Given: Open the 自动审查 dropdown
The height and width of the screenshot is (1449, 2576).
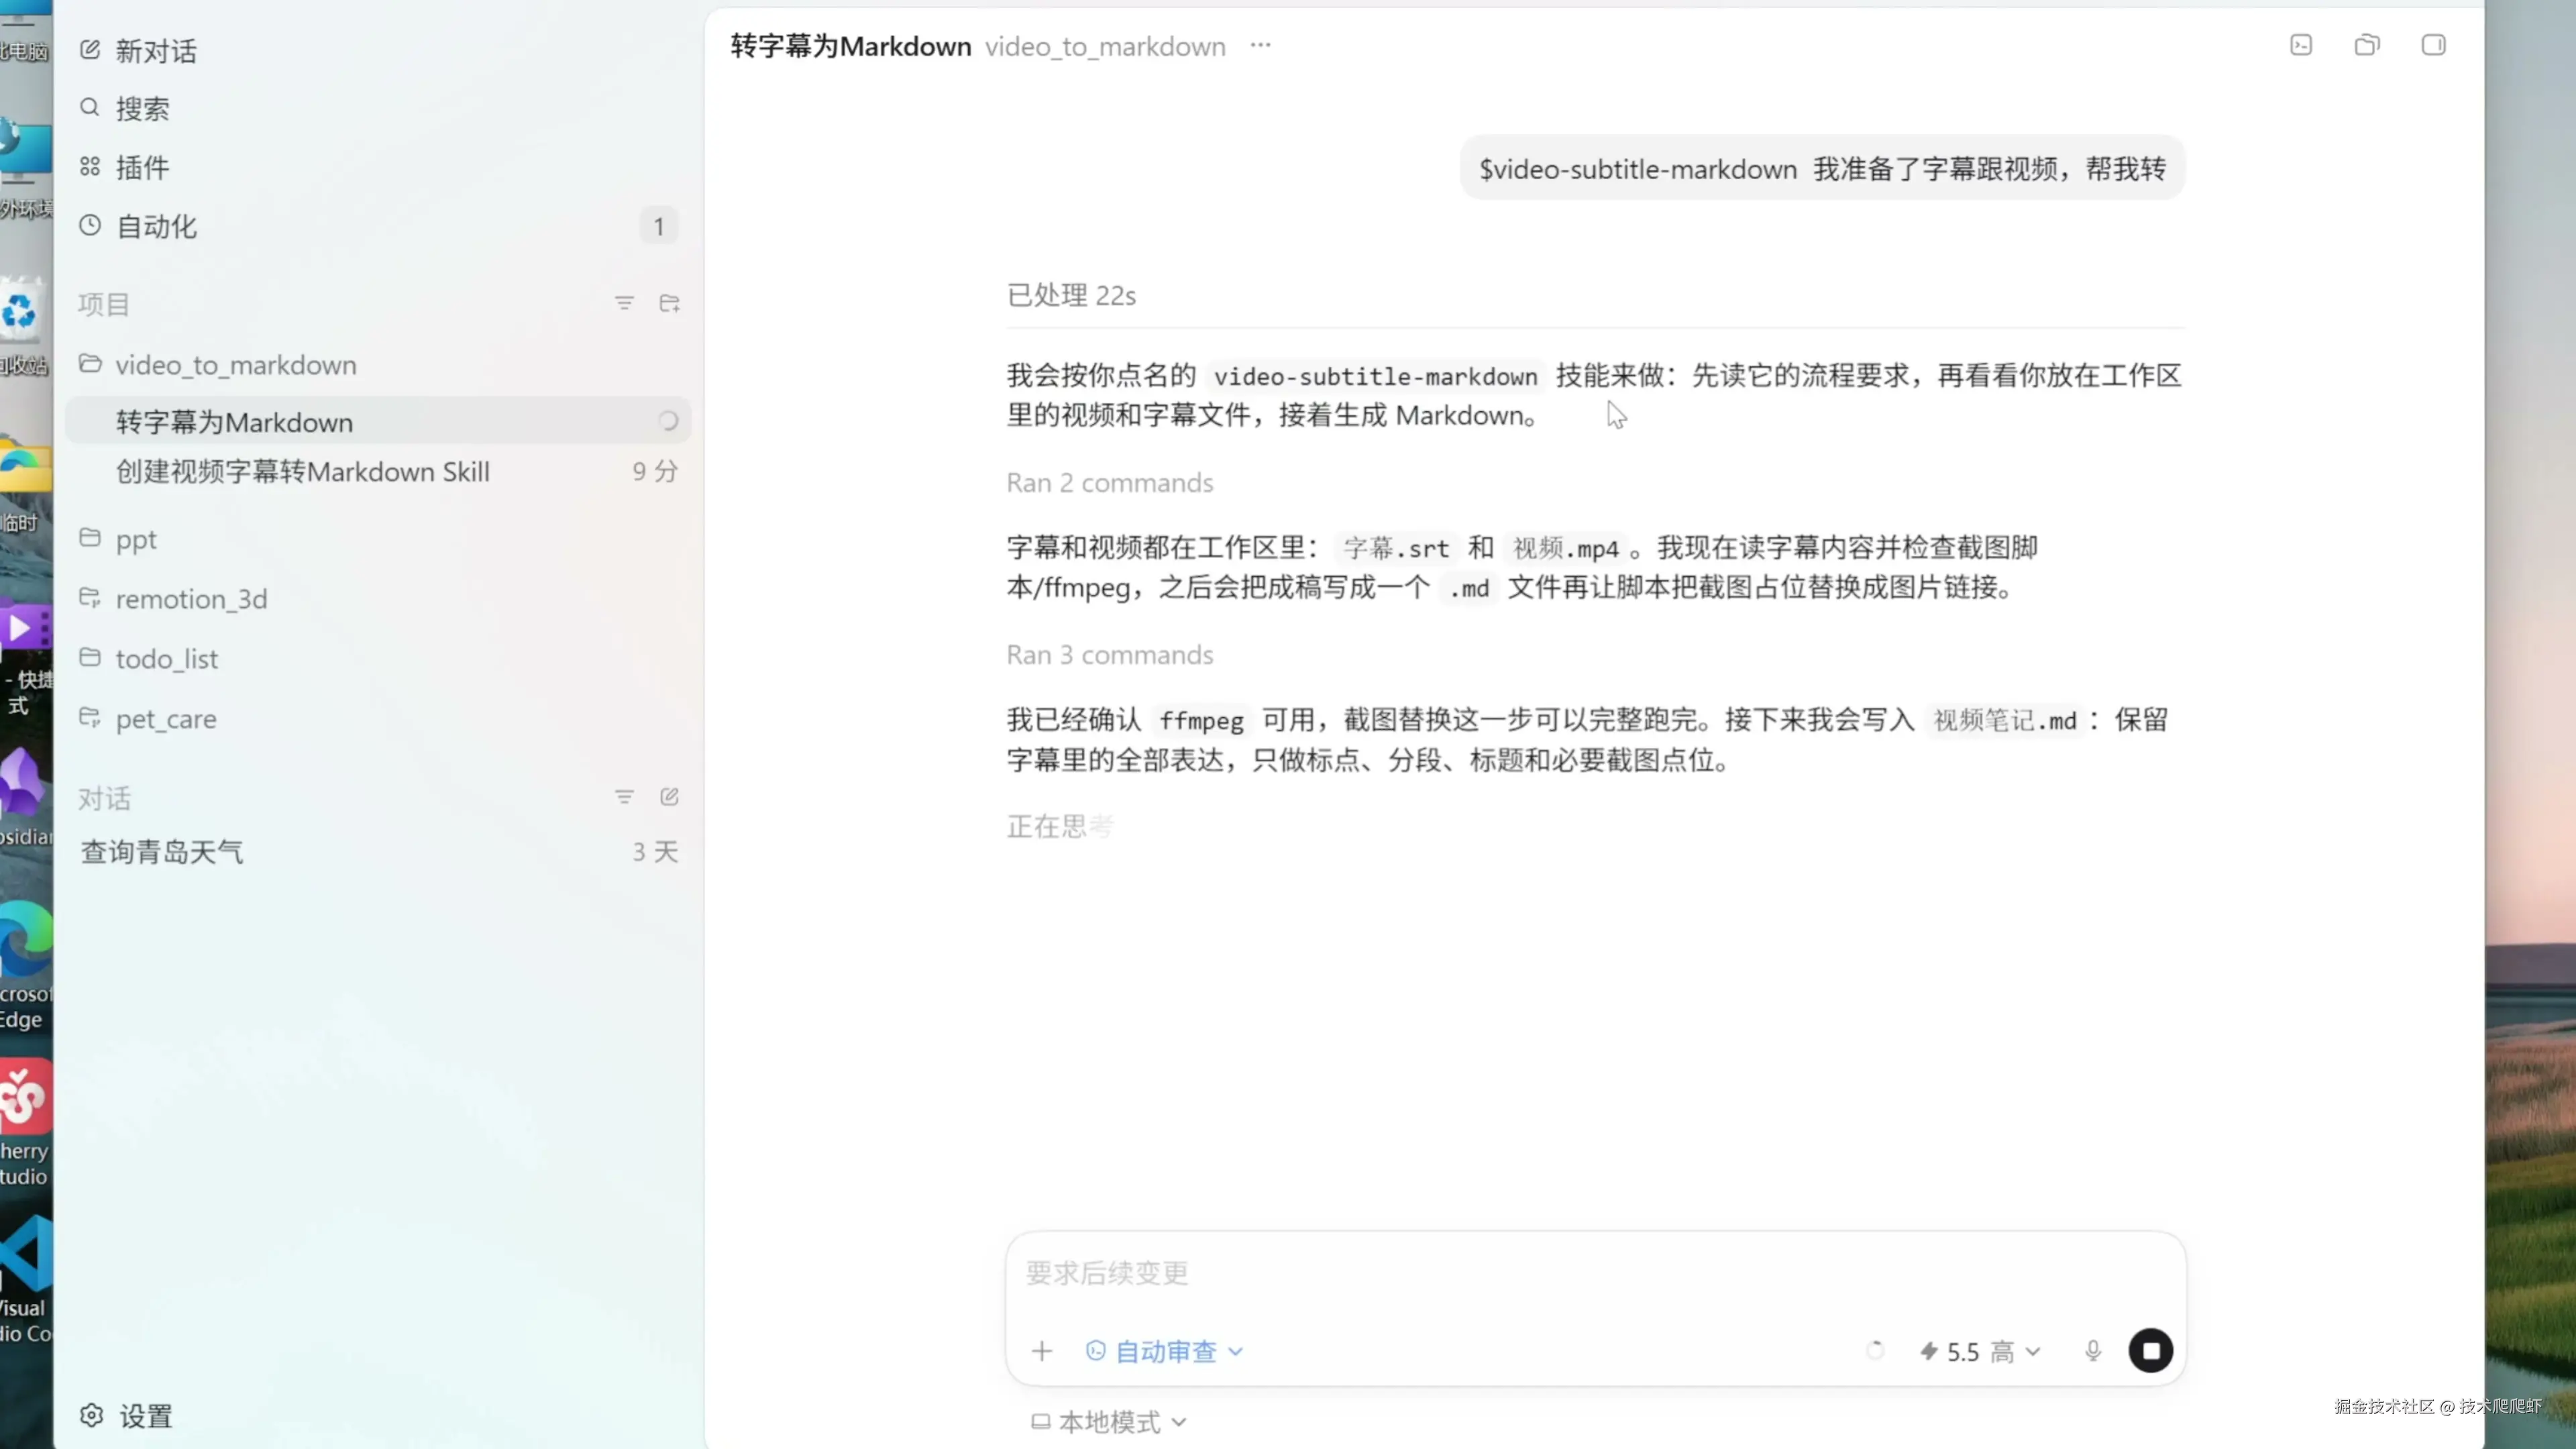Looking at the screenshot, I should (1165, 1351).
